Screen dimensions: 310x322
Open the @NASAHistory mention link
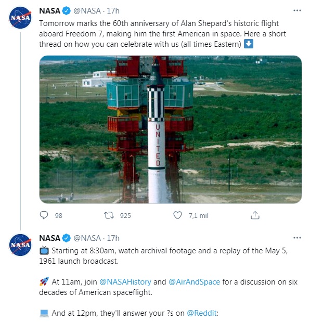click(125, 282)
